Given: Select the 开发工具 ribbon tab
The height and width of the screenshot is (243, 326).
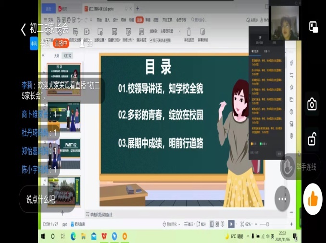Looking at the screenshot, I should point(167,20).
